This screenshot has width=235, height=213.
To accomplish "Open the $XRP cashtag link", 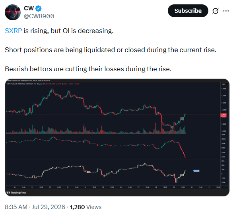I will 14,31.
